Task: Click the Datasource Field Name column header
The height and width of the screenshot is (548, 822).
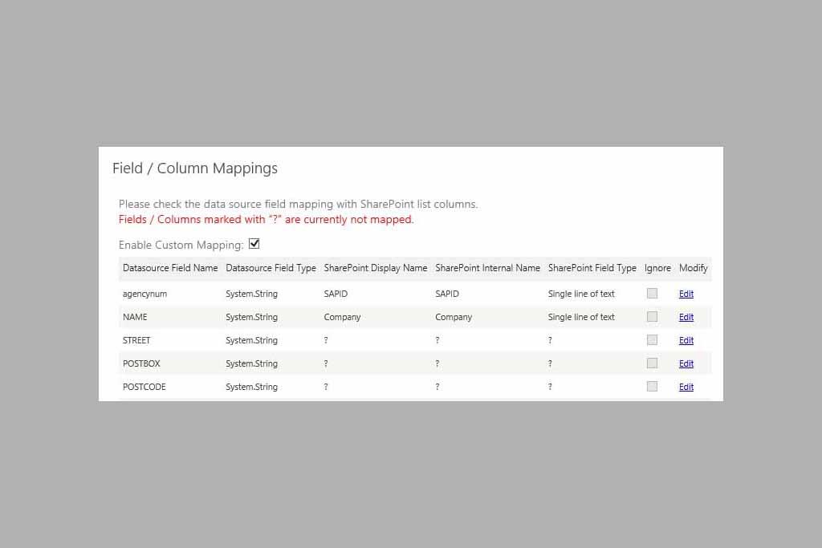Action: coord(170,268)
